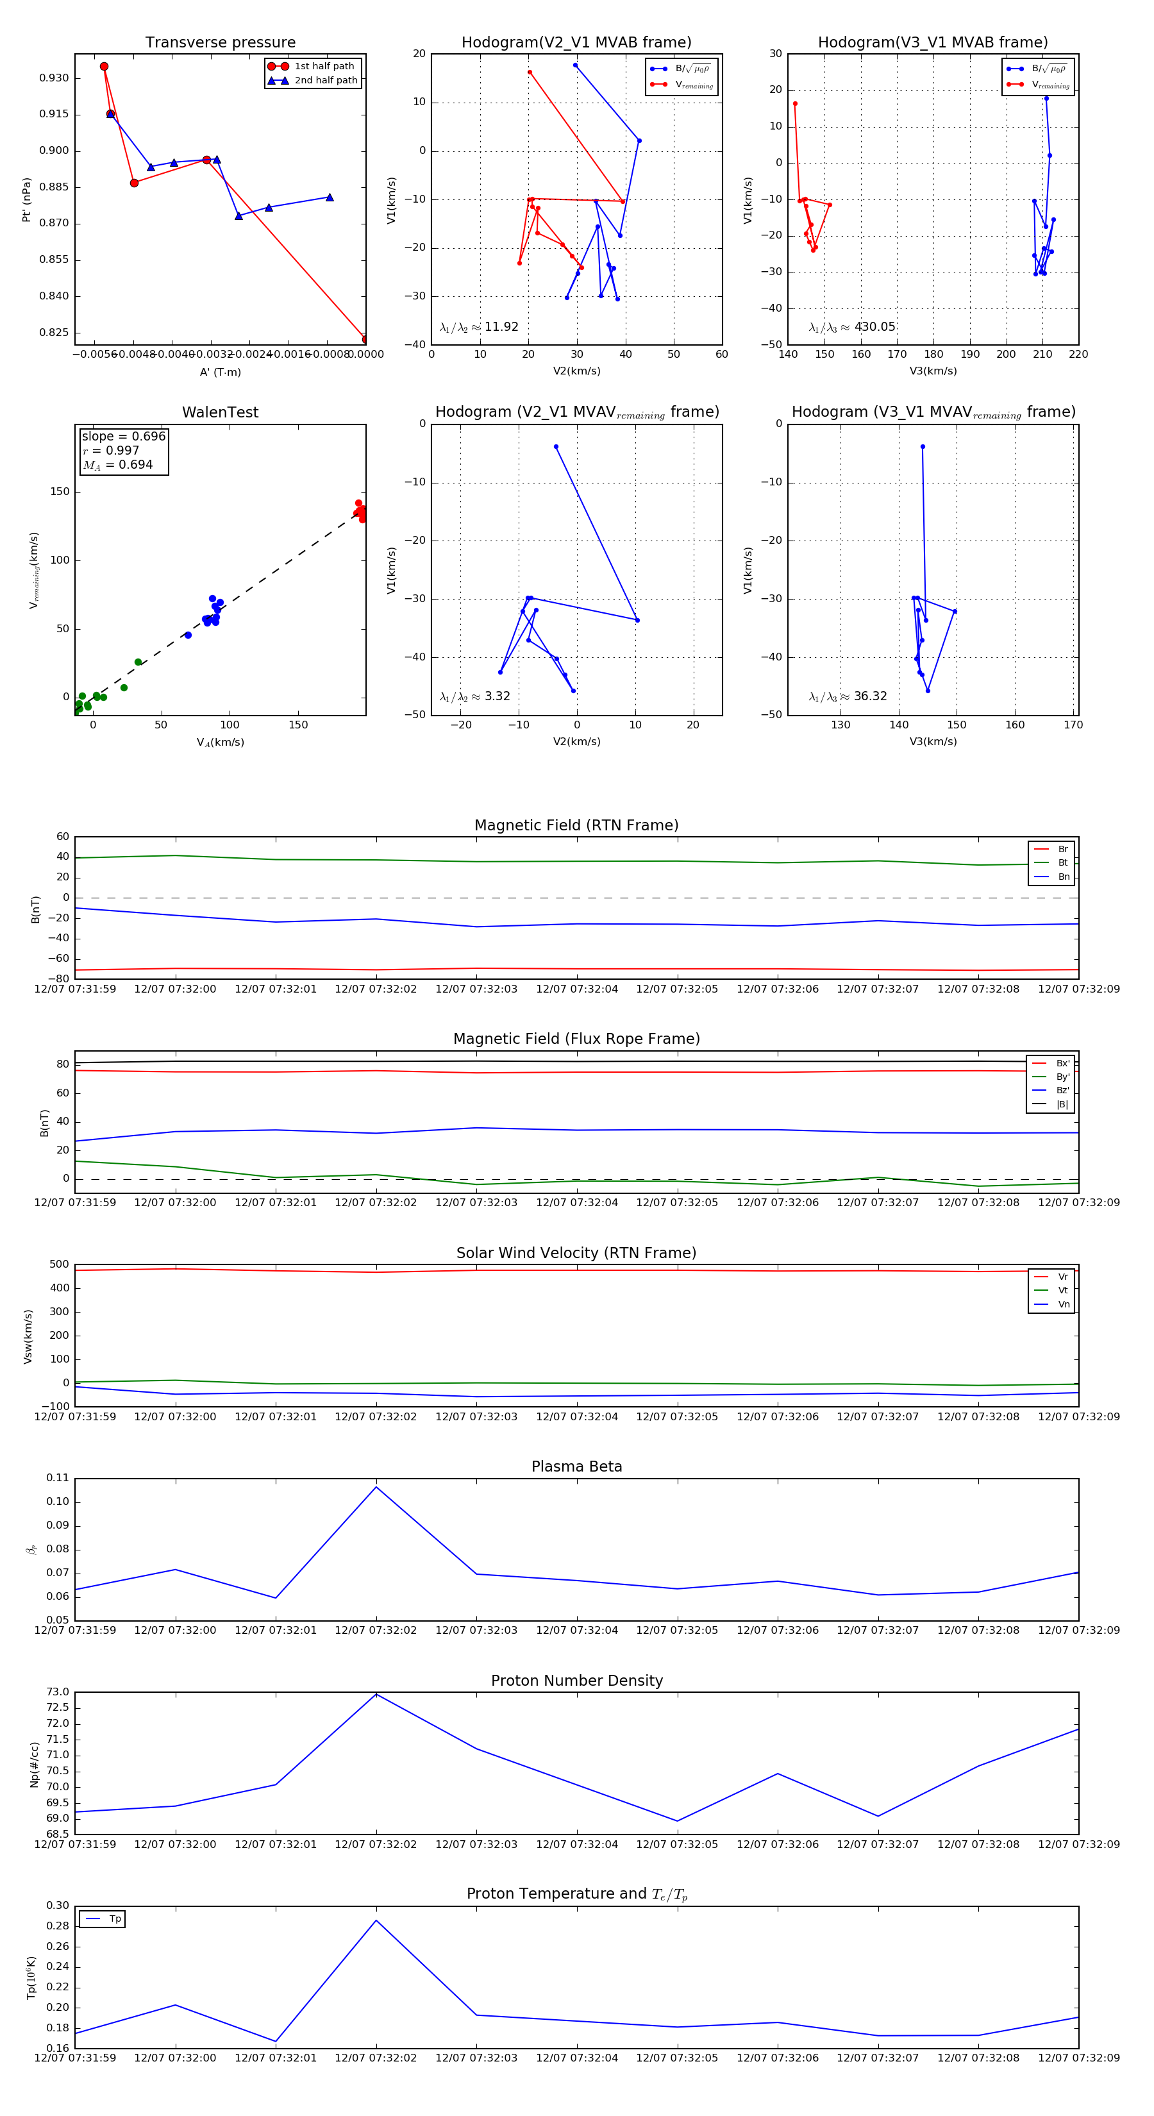Click the 'r = 0.997' text
Image resolution: width=1154 pixels, height=2116 pixels.
(x=110, y=450)
